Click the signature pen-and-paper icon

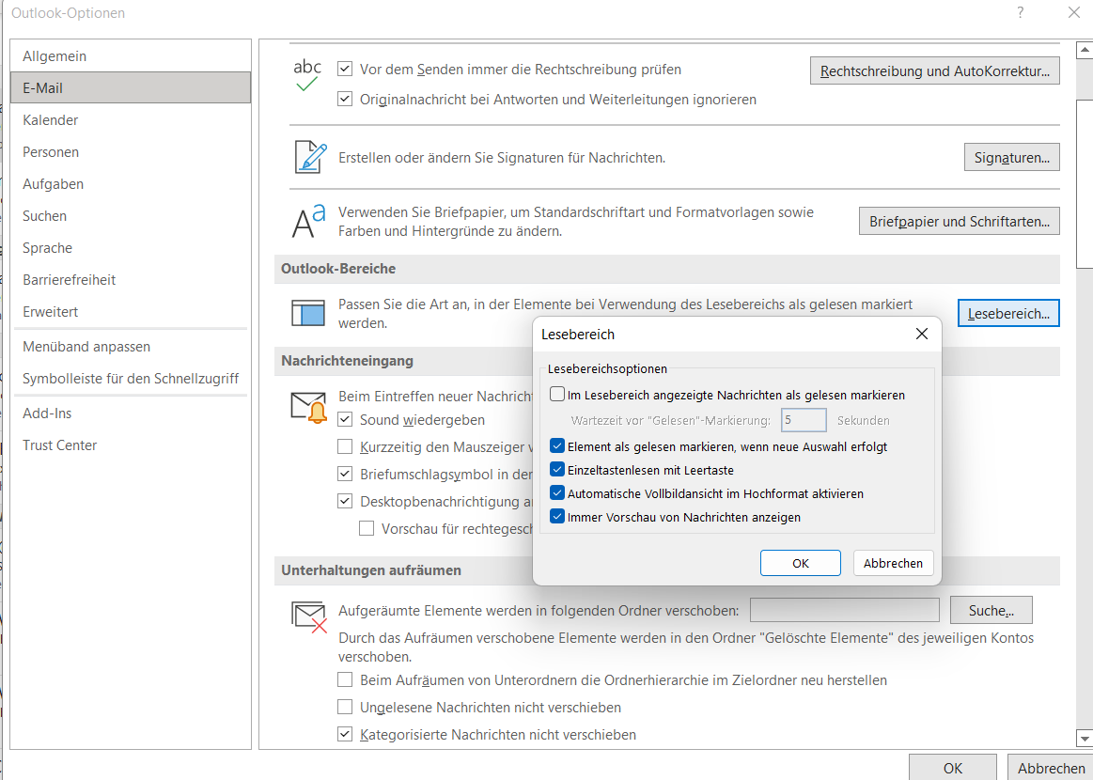coord(309,158)
